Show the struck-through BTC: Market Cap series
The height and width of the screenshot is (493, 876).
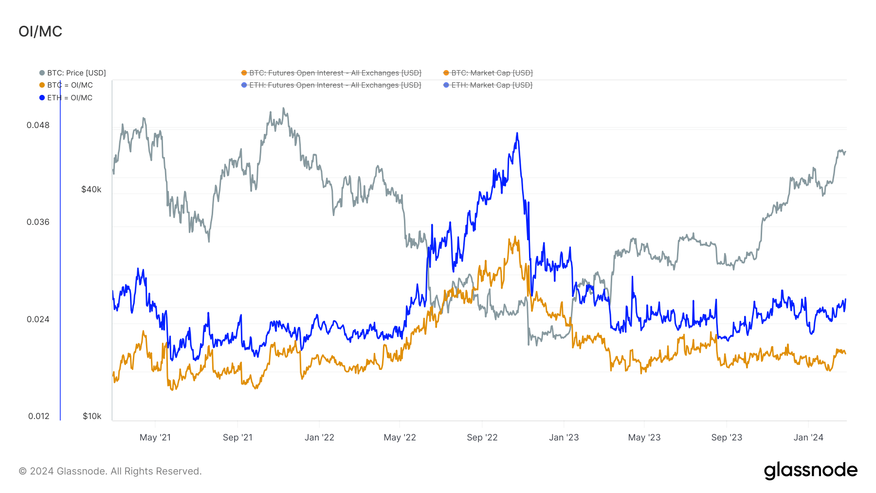point(492,73)
